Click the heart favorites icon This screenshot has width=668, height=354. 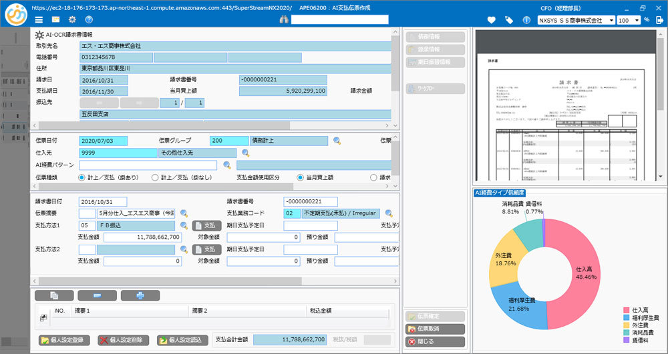(492, 20)
